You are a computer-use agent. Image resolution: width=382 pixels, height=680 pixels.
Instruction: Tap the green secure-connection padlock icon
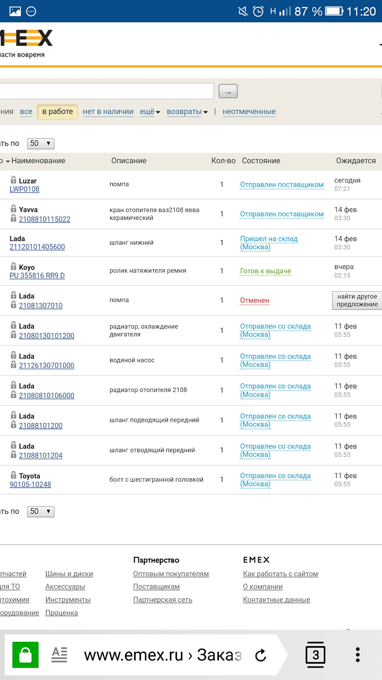[x=25, y=655]
